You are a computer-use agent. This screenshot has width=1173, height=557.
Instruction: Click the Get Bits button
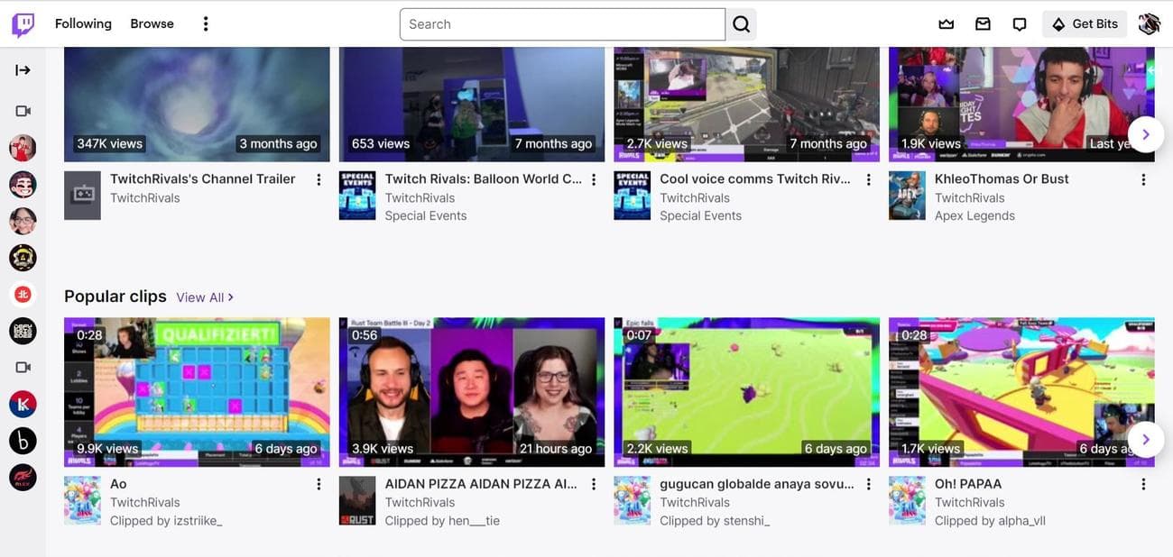(1085, 24)
